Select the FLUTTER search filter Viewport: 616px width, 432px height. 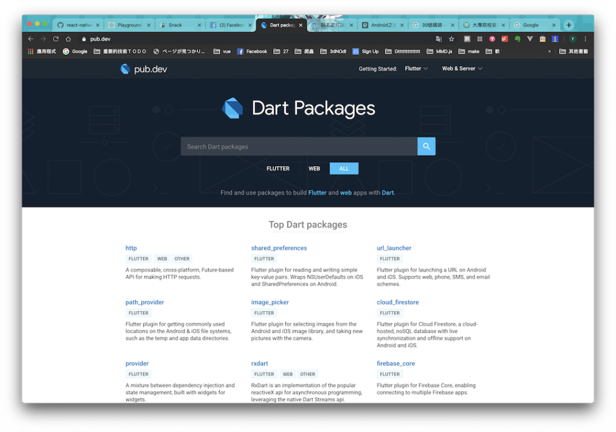pyautogui.click(x=278, y=168)
